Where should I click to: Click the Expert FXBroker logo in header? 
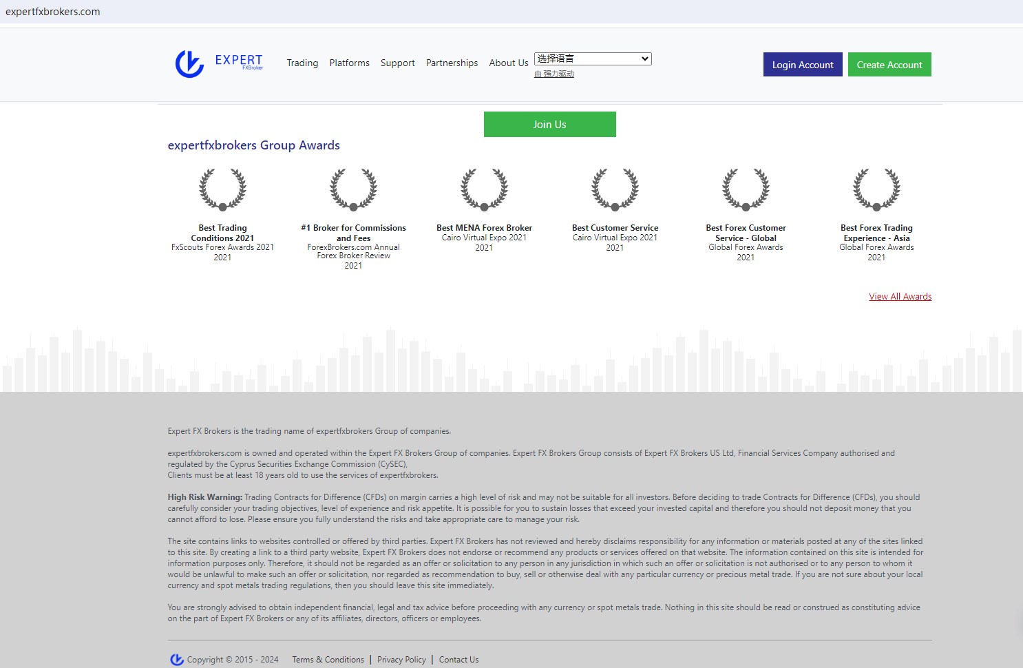[x=219, y=63]
